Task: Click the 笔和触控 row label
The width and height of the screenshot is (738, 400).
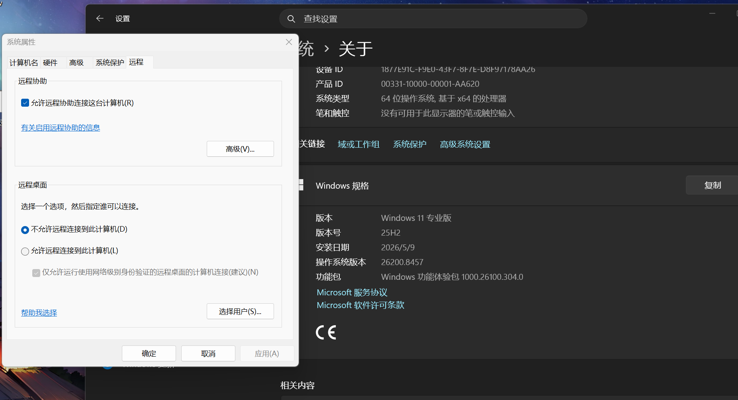Action: click(333, 113)
